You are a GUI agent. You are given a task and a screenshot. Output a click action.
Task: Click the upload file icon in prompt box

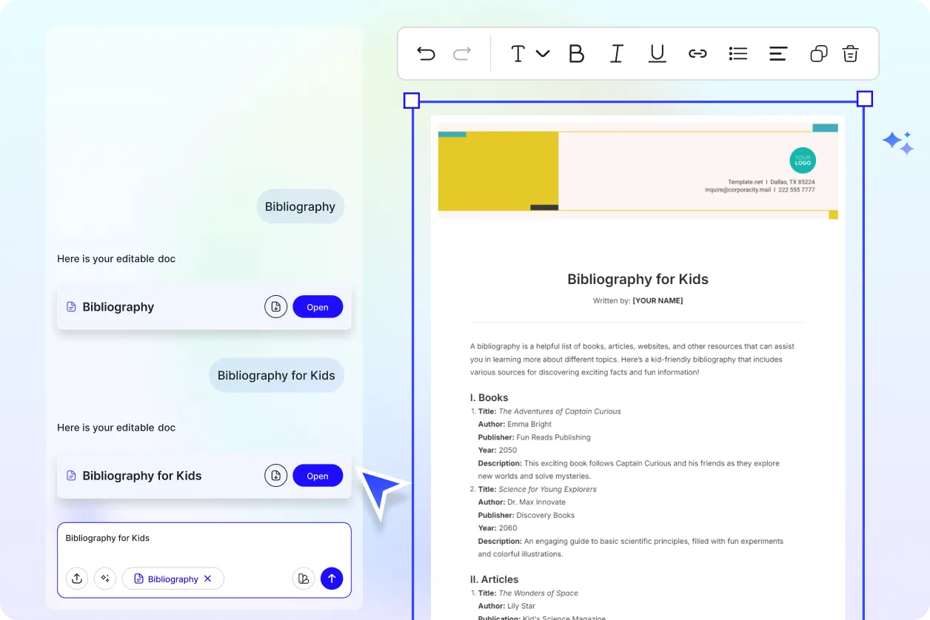point(77,579)
